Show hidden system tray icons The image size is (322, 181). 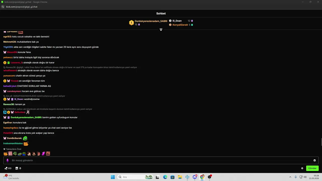(290, 177)
